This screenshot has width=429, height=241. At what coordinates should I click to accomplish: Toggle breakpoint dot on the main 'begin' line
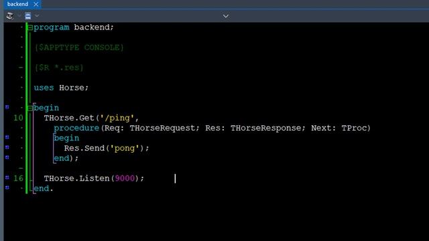tap(7, 107)
